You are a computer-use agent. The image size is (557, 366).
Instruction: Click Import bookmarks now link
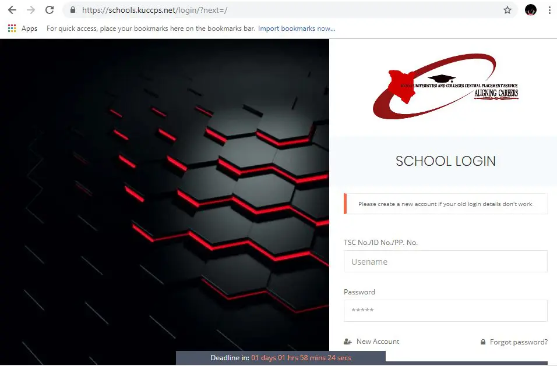[x=297, y=29]
